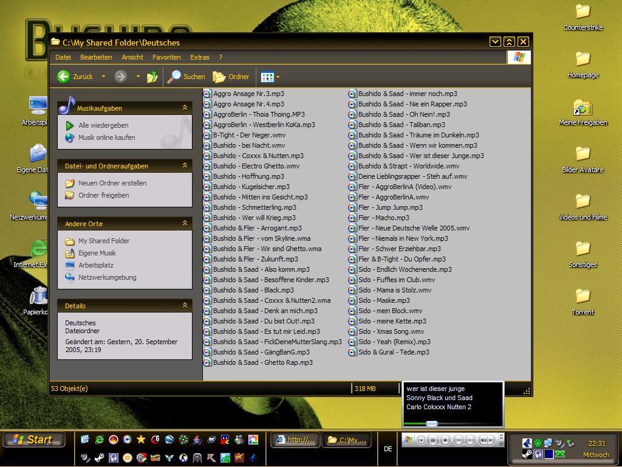
Task: Open the view mode dropdown arrow
Action: click(x=278, y=77)
